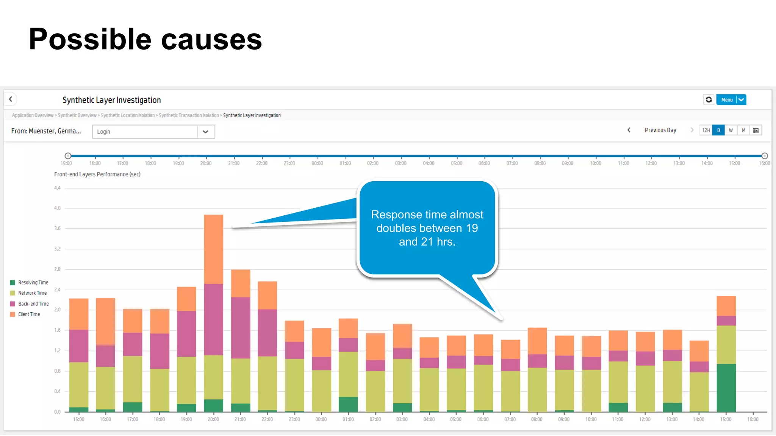Select the W weekly range tab
Screen dimensions: 776x436
[x=731, y=130]
